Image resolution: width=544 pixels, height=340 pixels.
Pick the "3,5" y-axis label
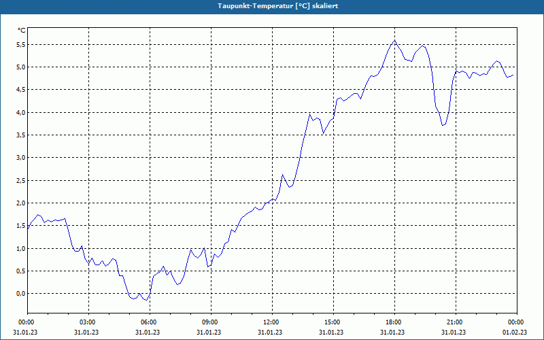[21, 135]
